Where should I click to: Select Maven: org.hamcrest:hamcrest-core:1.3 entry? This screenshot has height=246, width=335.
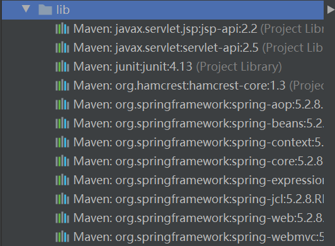pos(179,86)
